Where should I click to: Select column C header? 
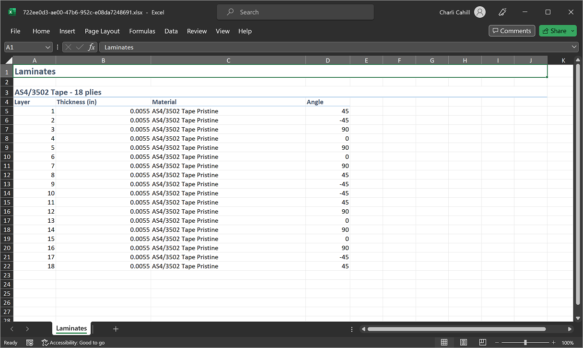[228, 60]
